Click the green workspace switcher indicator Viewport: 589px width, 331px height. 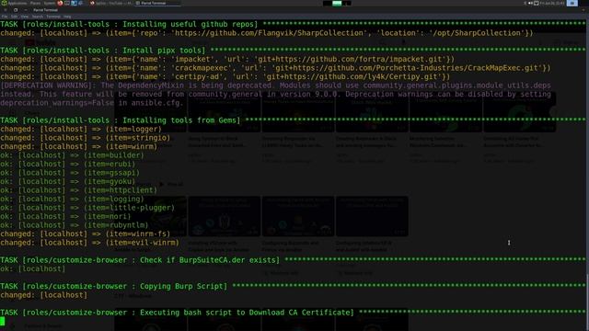tap(337, 3)
